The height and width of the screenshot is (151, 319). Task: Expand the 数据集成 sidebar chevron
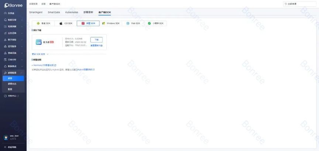click(22, 66)
